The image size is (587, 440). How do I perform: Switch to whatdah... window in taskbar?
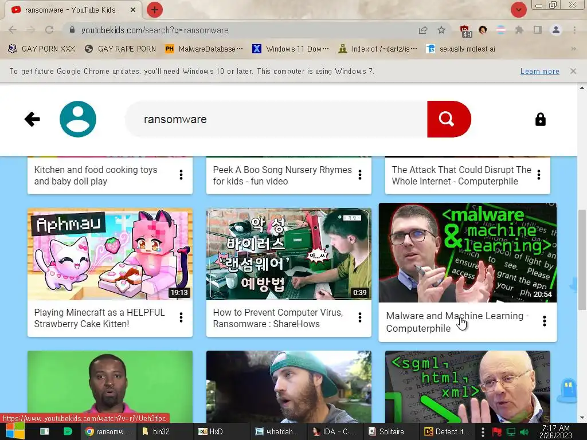(277, 431)
